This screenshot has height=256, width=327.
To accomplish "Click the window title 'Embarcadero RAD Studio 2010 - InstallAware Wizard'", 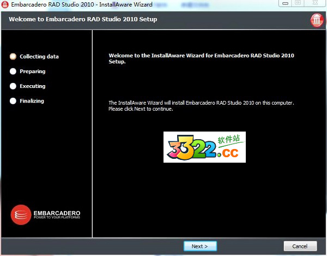I will click(x=82, y=4).
